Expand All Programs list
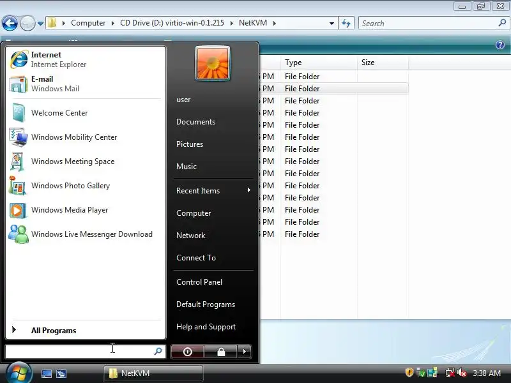Screen dimensions: 511x383 pyautogui.click(x=86, y=330)
